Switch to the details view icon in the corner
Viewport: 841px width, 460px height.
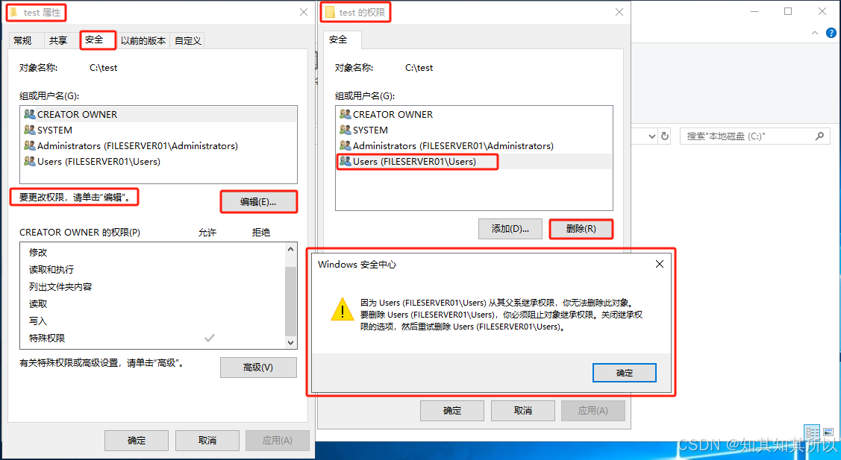(812, 432)
